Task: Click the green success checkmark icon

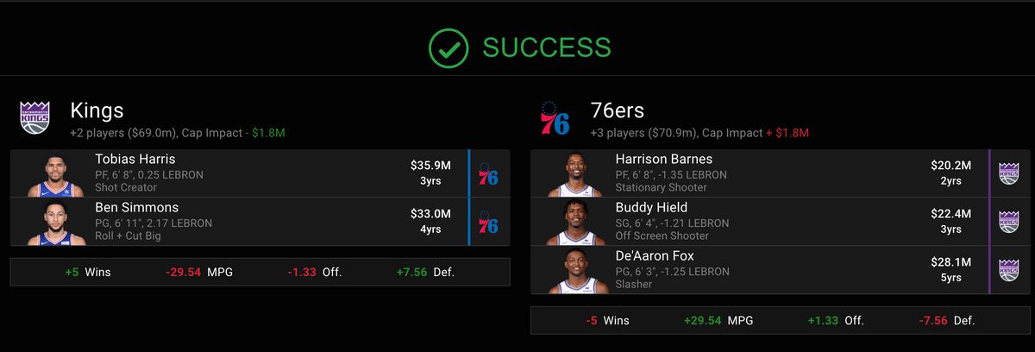Action: click(x=448, y=47)
